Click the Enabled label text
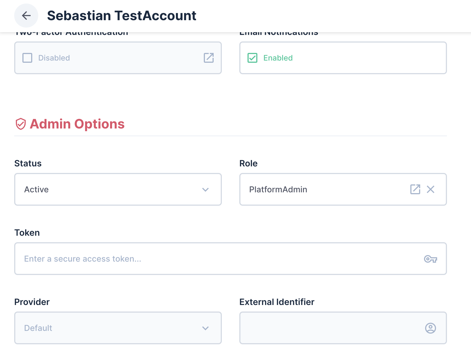The width and height of the screenshot is (471, 359). 278,58
